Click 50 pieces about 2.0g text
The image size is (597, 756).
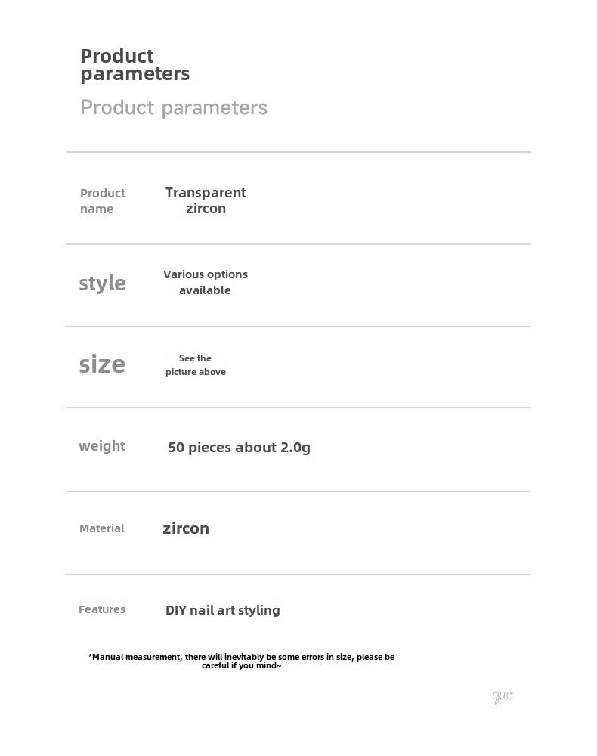[239, 448]
